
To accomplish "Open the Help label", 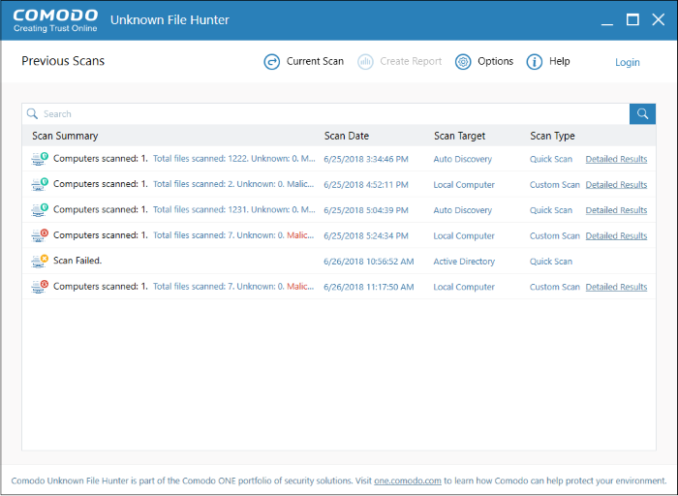I will 560,61.
